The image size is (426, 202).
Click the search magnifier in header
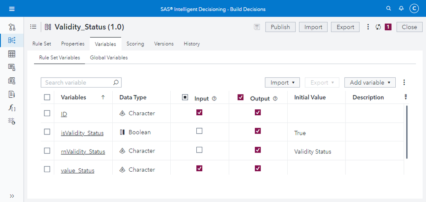(x=388, y=9)
